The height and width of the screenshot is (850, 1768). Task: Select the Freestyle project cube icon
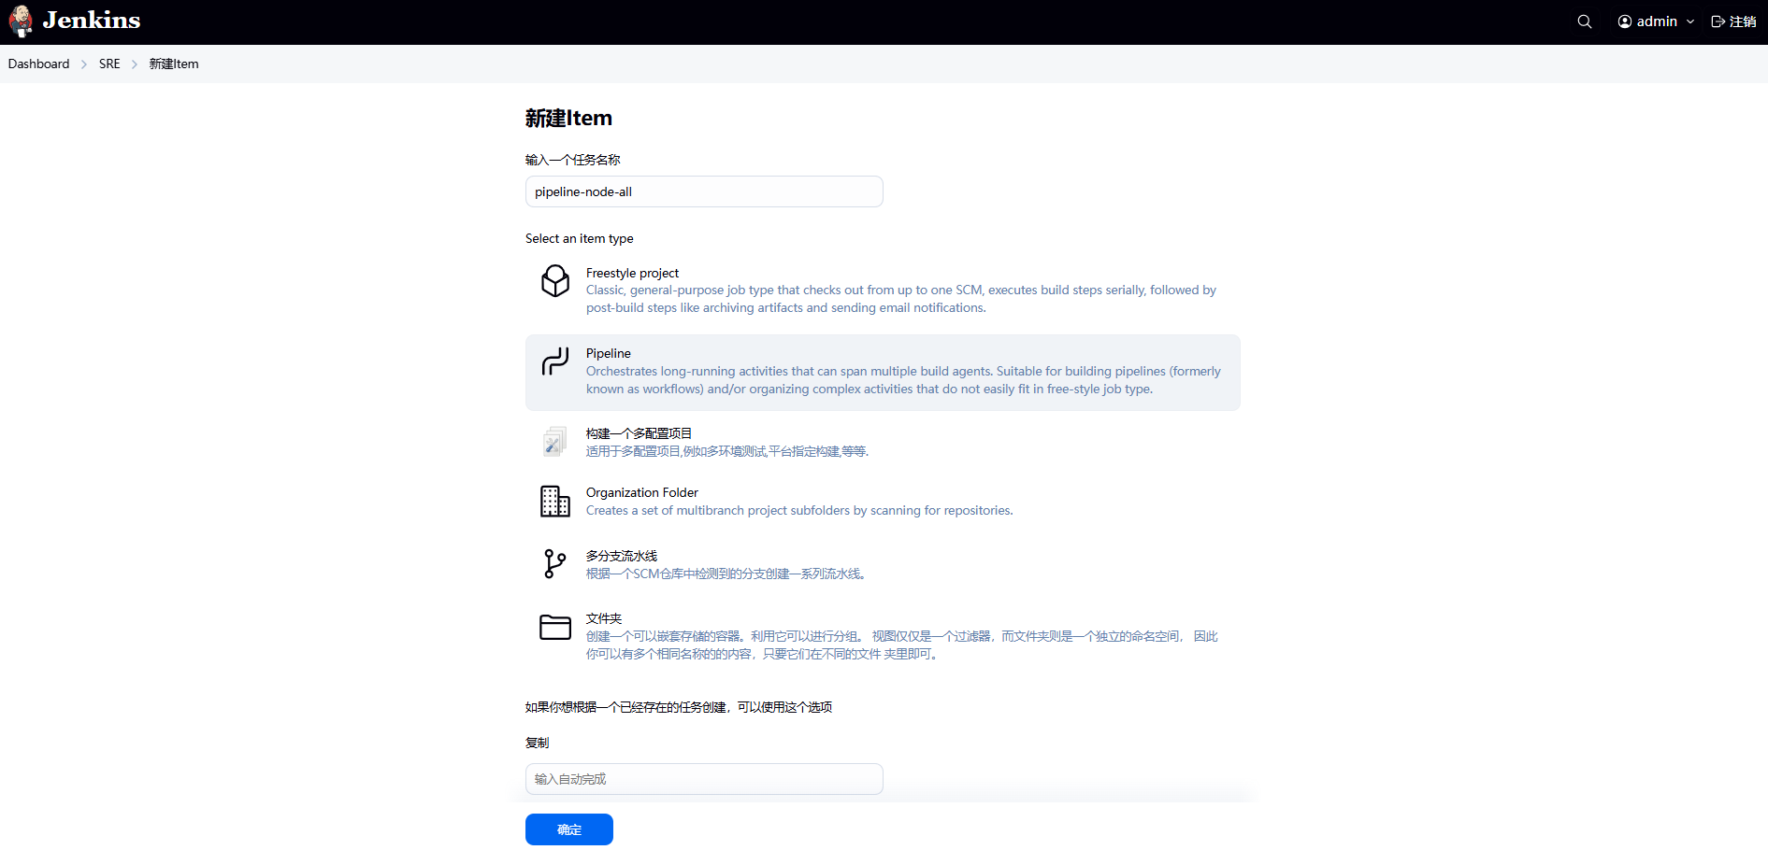[555, 280]
